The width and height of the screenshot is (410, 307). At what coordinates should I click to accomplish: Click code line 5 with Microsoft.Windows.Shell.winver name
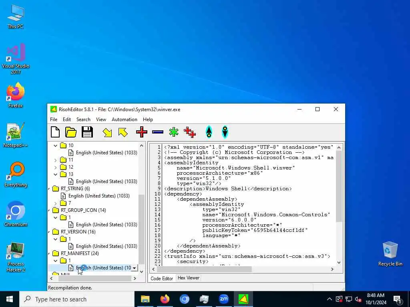pos(235,168)
